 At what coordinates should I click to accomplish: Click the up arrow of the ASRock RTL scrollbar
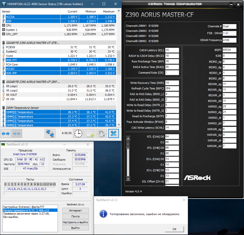point(128,138)
